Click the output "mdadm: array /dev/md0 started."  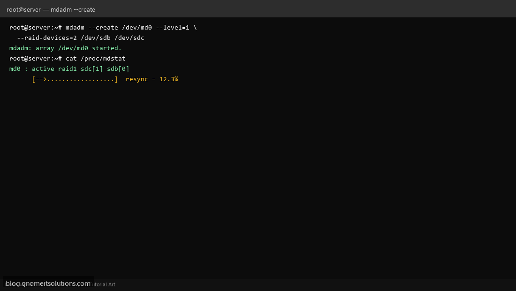[66, 48]
